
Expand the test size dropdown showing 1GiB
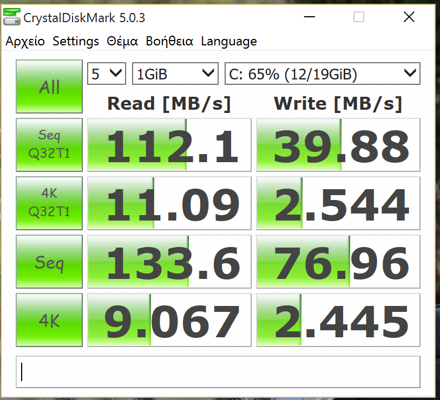click(x=175, y=74)
